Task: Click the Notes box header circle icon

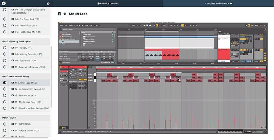Action: pyautogui.click(x=86, y=67)
